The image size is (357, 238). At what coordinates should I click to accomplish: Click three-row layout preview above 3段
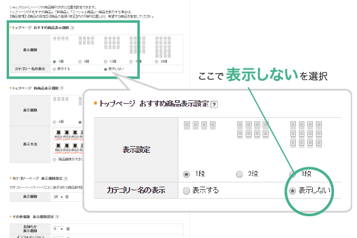tap(306, 134)
